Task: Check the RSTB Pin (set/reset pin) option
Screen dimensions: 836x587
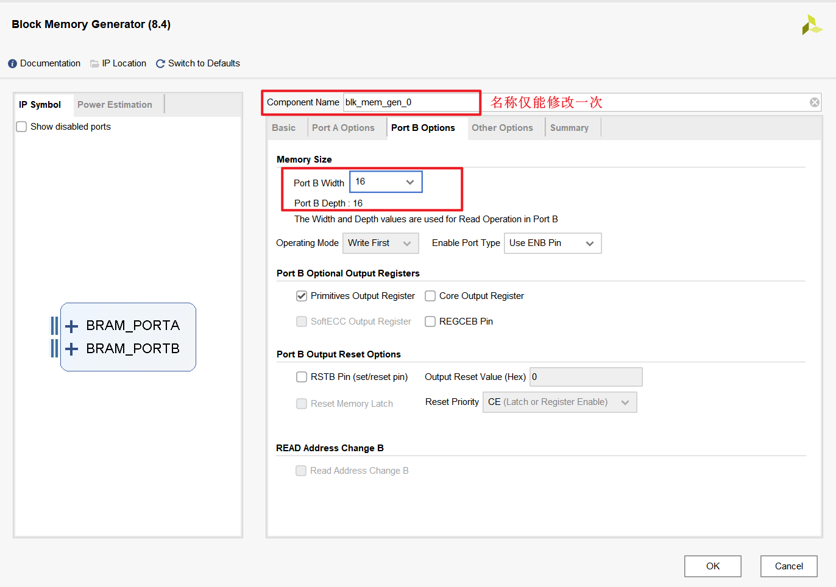Action: (302, 377)
